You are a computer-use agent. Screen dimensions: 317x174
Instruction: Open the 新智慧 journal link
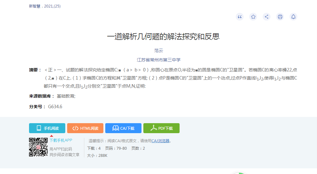click(x=35, y=6)
